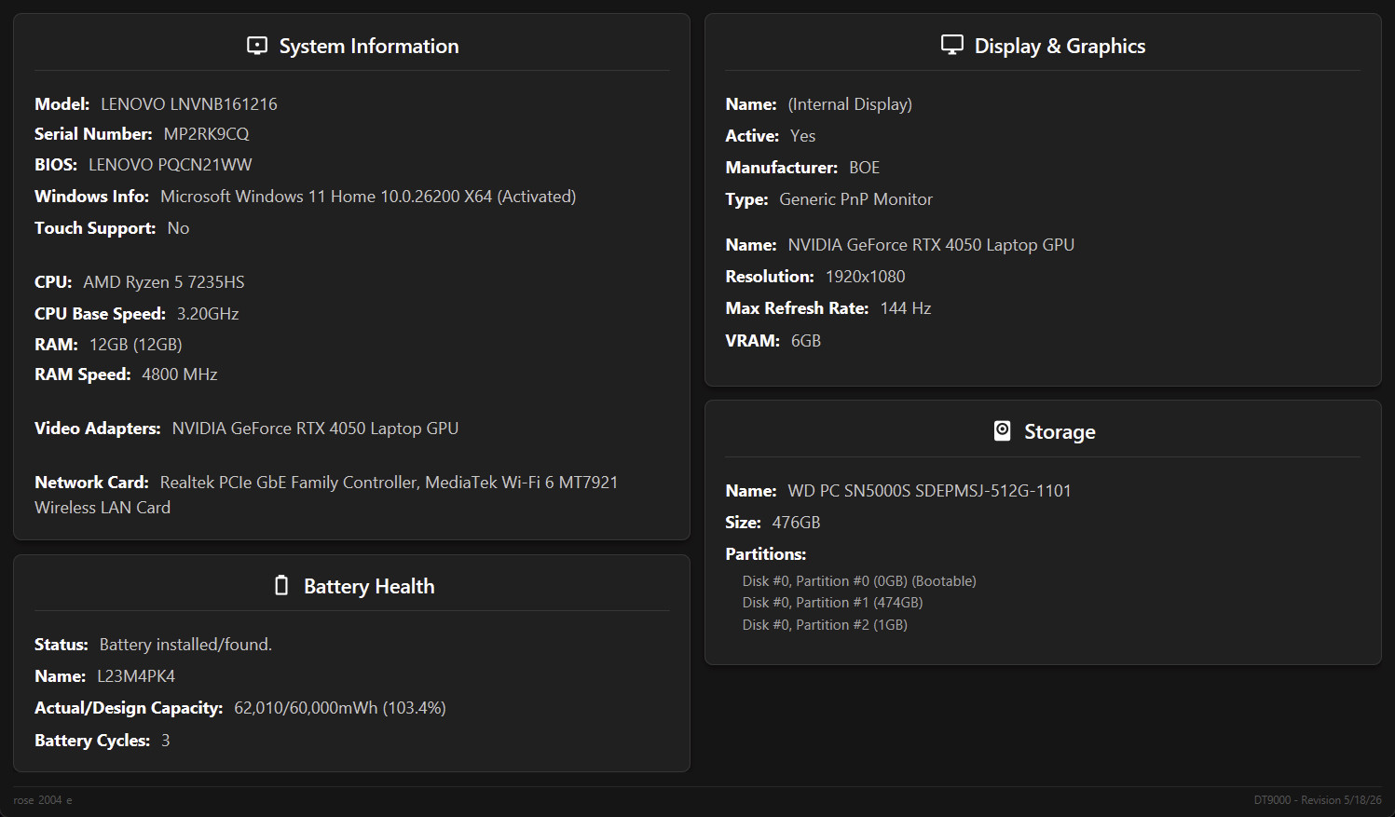Select the "Battery Health" heading text
Image resolution: width=1395 pixels, height=817 pixels.
[369, 587]
